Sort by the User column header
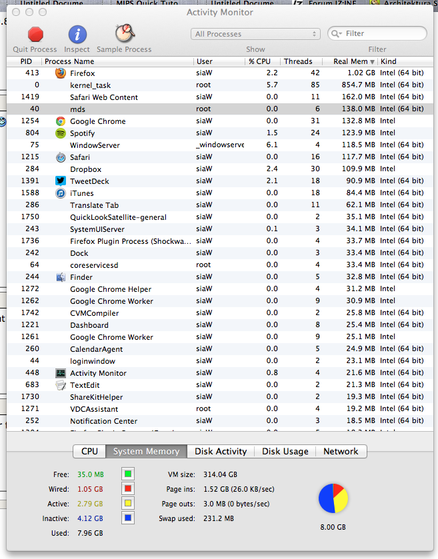Screen dimensions: 438x559 click(x=219, y=61)
